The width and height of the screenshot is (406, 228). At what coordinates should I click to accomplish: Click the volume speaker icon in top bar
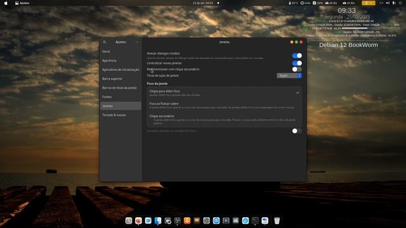pyautogui.click(x=388, y=3)
